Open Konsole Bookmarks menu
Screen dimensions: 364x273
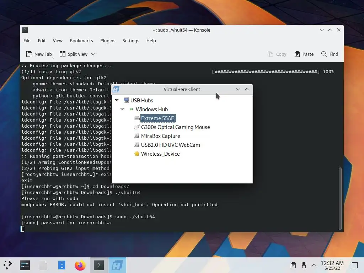81,41
